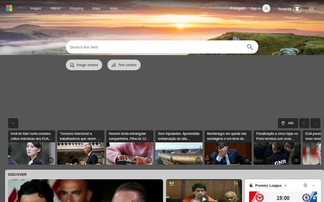The image size is (324, 202).
Task: Click gallery icon on 'Homem tenta estrangular' card
Action: (x=149, y=160)
